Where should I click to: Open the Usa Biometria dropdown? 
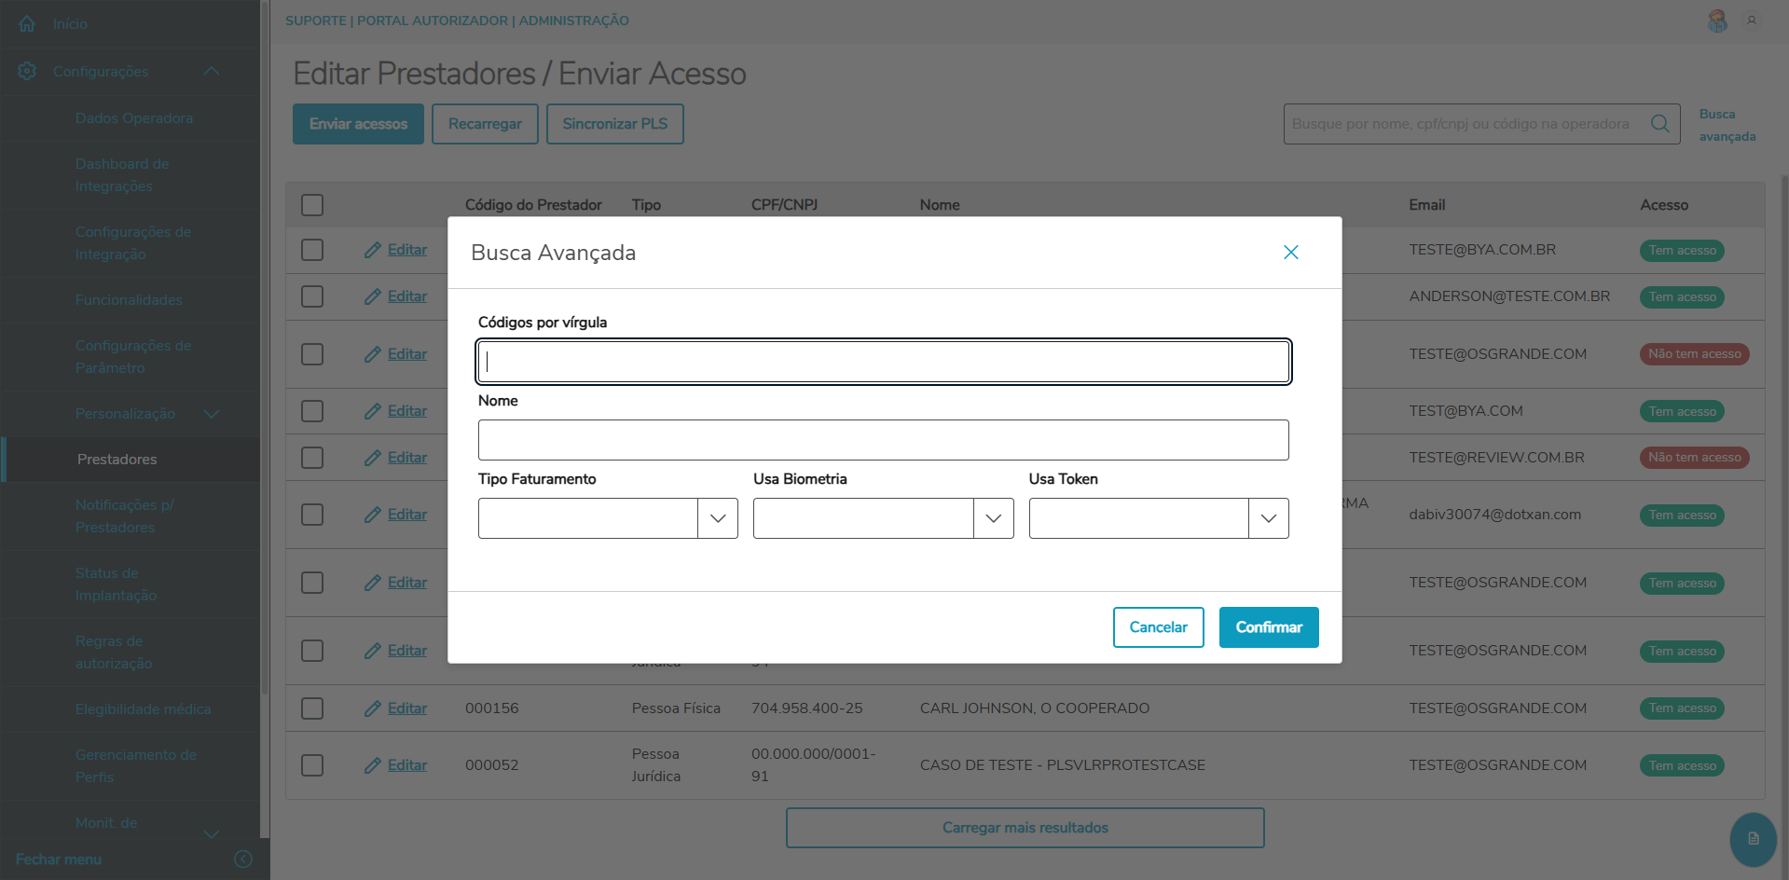993,518
